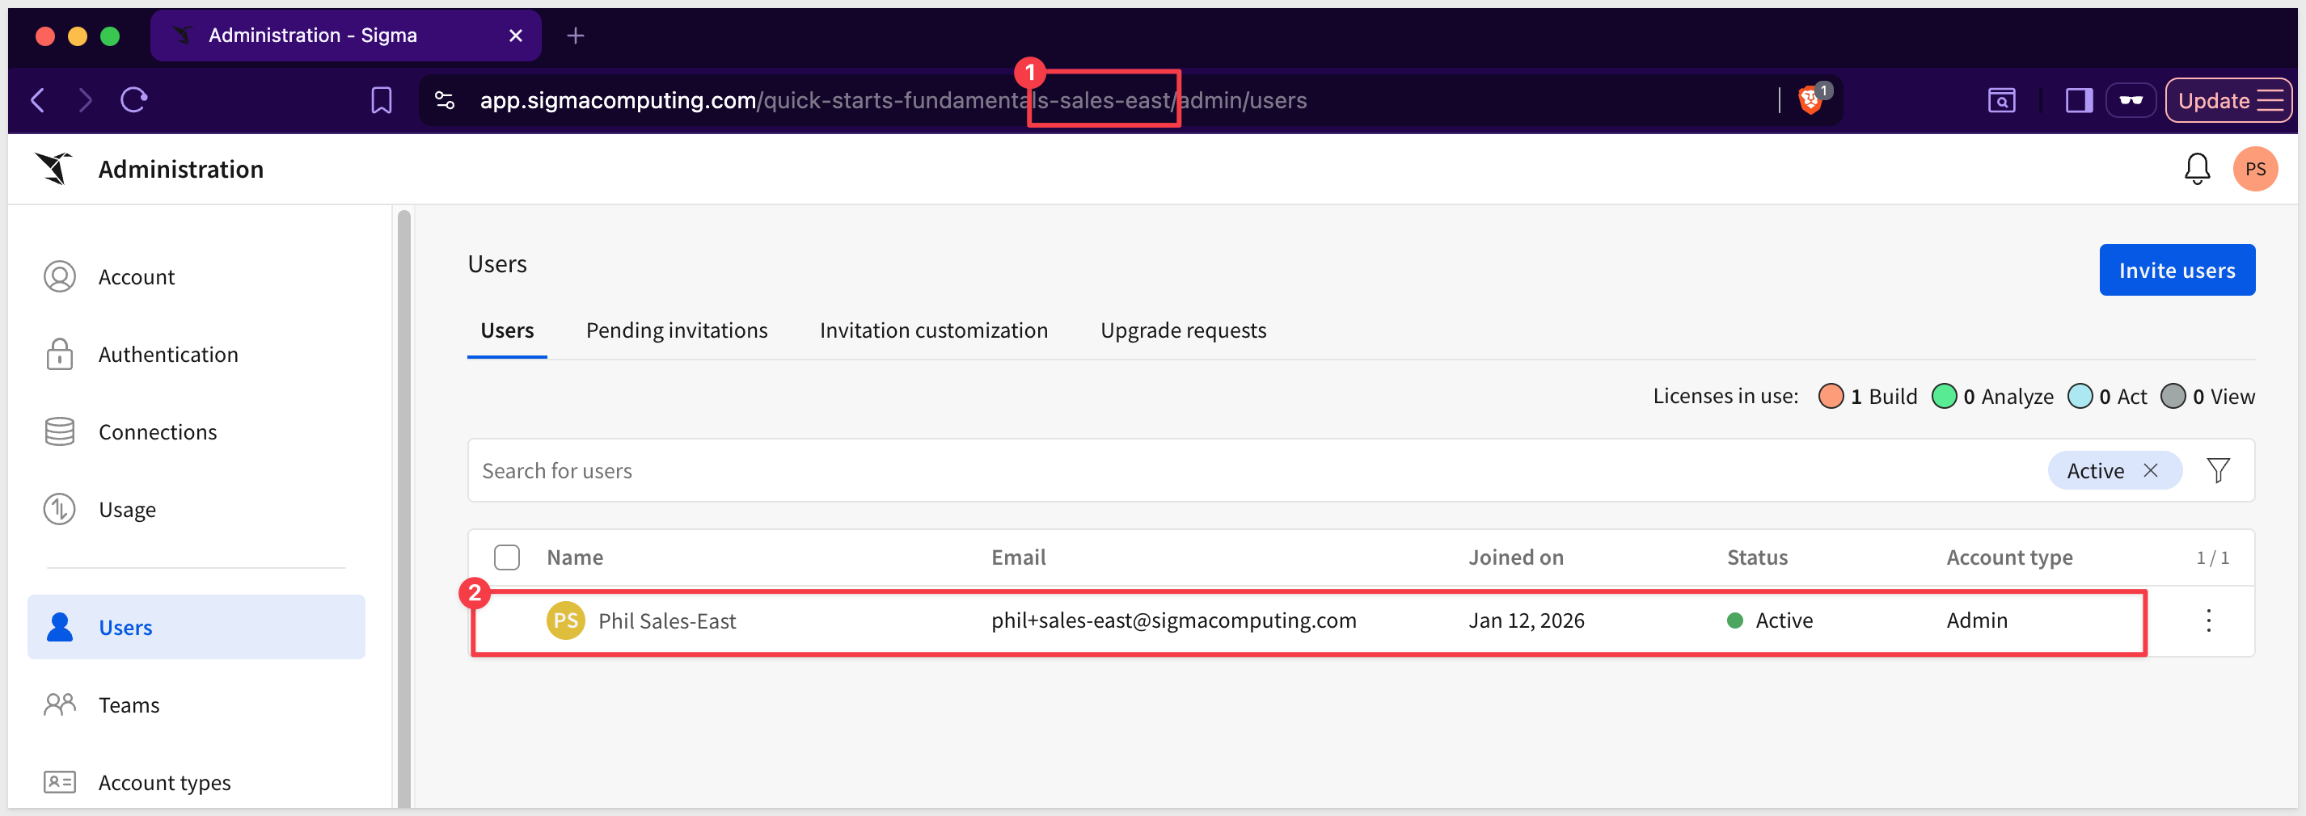Open the browser Update menu
2306x816 pixels.
[2228, 100]
